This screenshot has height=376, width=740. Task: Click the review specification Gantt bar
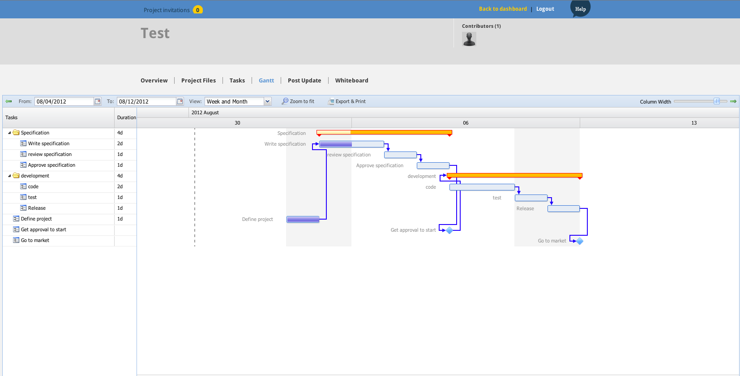400,155
